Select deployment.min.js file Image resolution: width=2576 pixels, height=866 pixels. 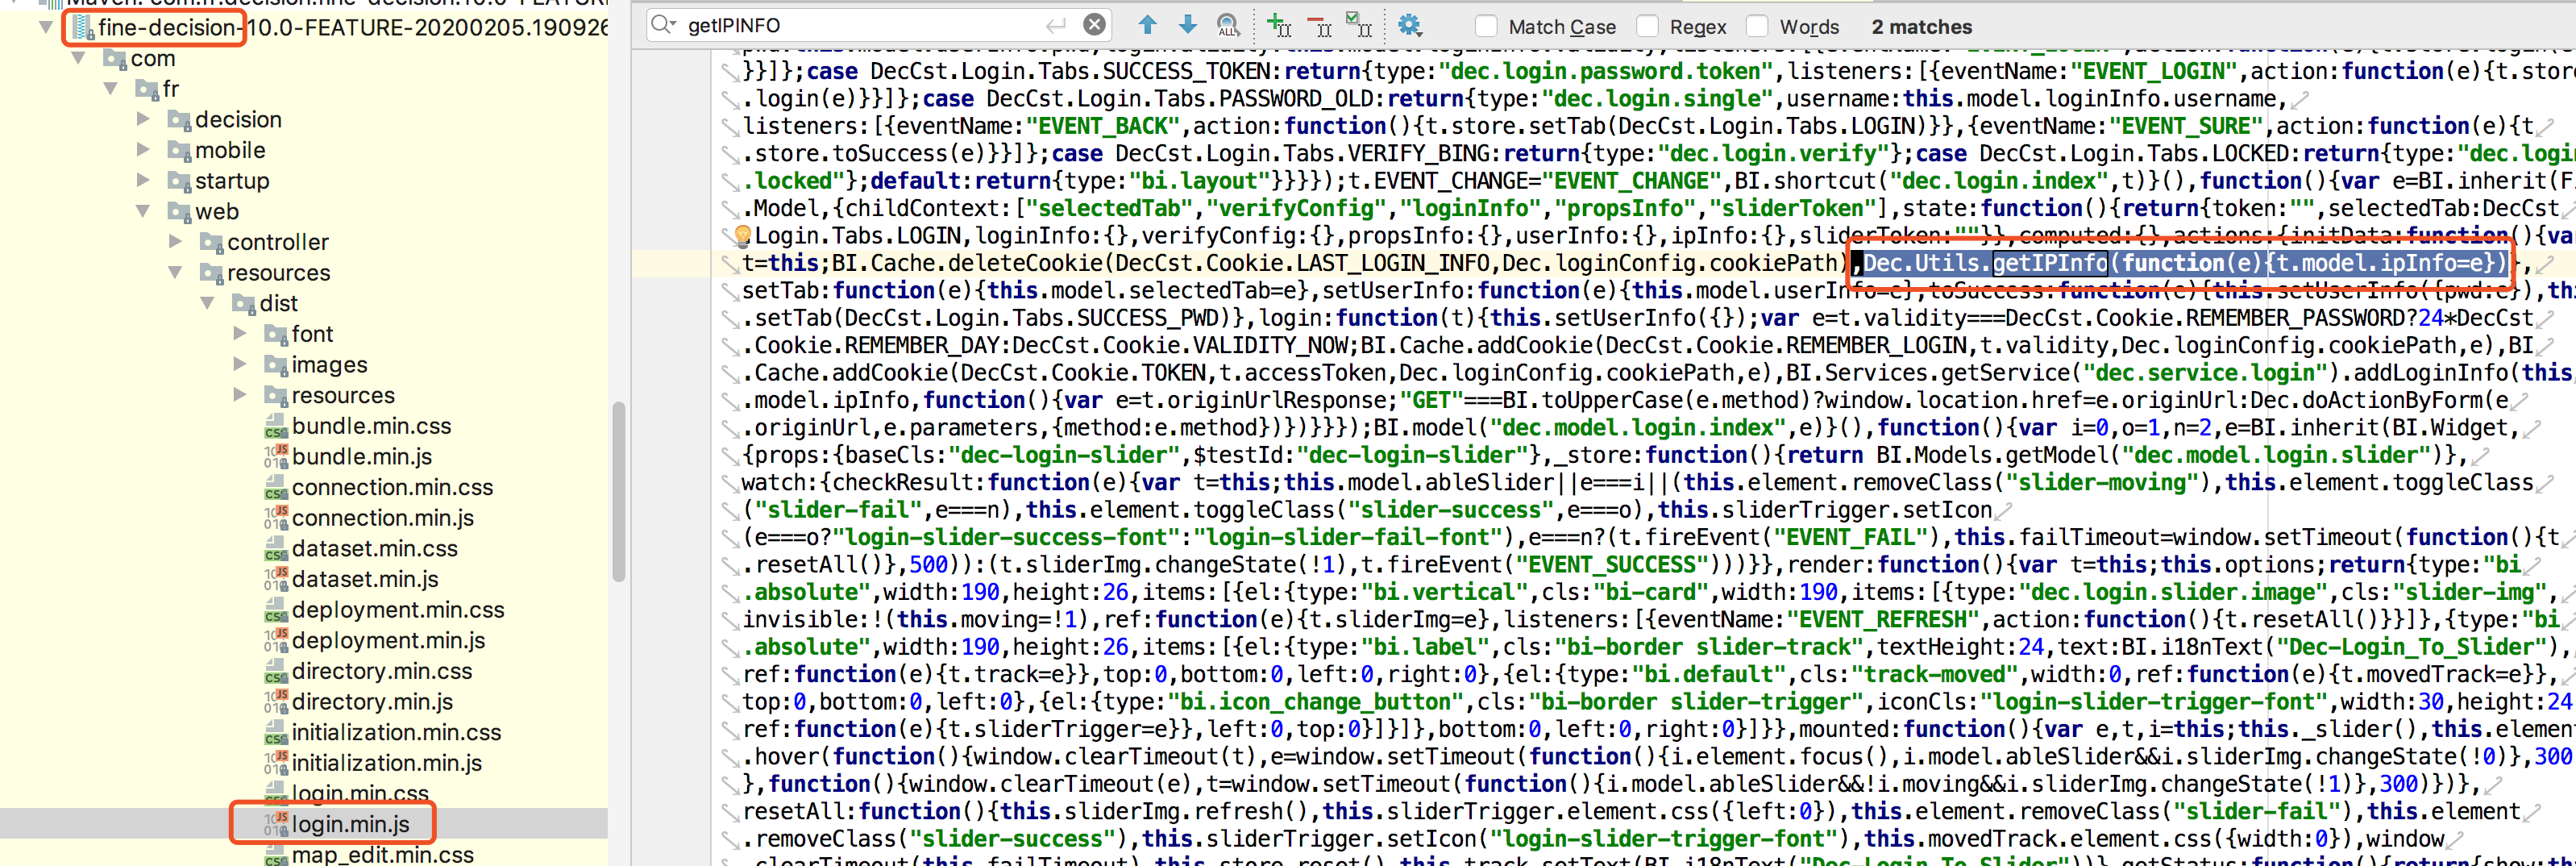388,640
